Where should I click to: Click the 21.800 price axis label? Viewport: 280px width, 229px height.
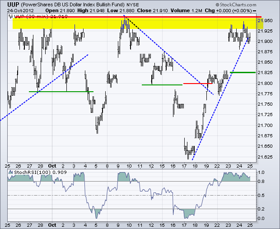[x=265, y=83]
